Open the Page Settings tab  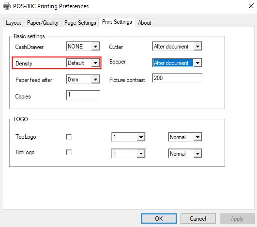tap(80, 23)
